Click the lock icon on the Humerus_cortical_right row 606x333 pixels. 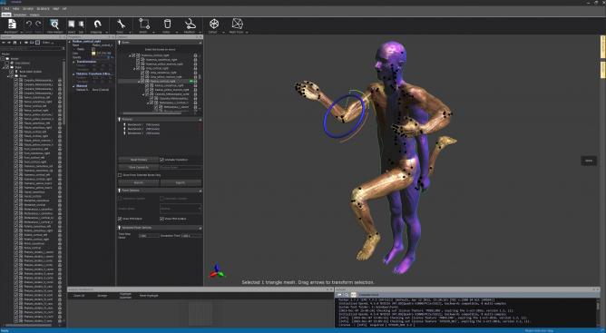pos(196,55)
